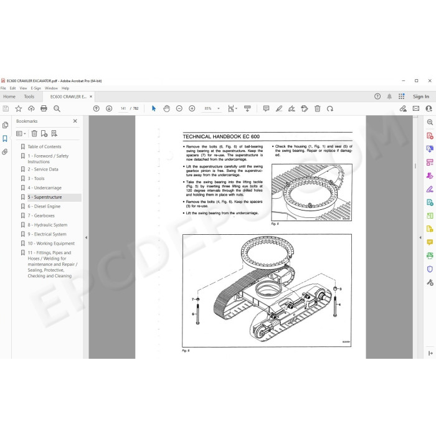This screenshot has width=436, height=436.
Task: Open the View menu
Action: [24, 88]
